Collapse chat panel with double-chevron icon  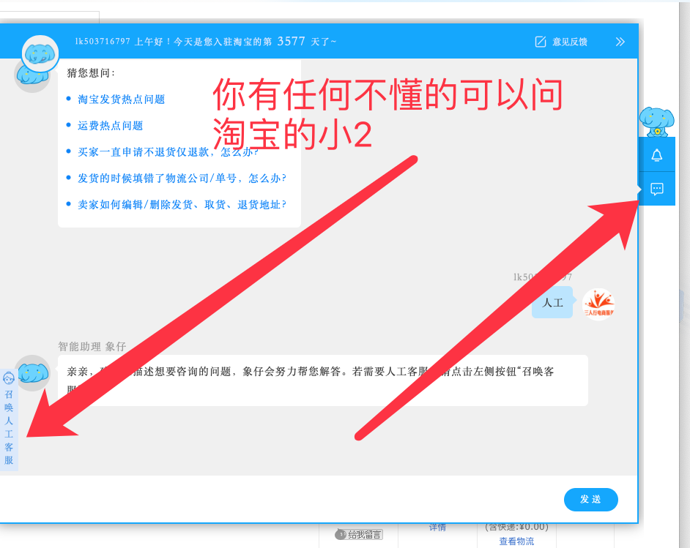pyautogui.click(x=620, y=42)
